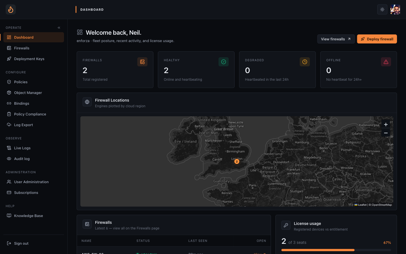Click the Deployment Keys rocket icon
The image size is (406, 254).
click(9, 59)
